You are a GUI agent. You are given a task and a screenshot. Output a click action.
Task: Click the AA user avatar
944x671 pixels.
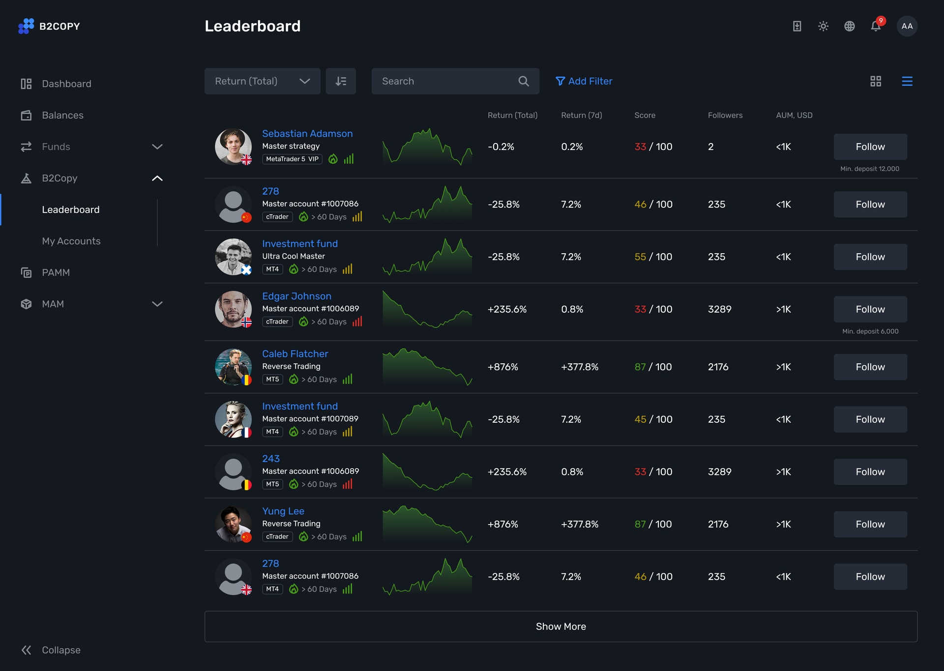(x=907, y=26)
